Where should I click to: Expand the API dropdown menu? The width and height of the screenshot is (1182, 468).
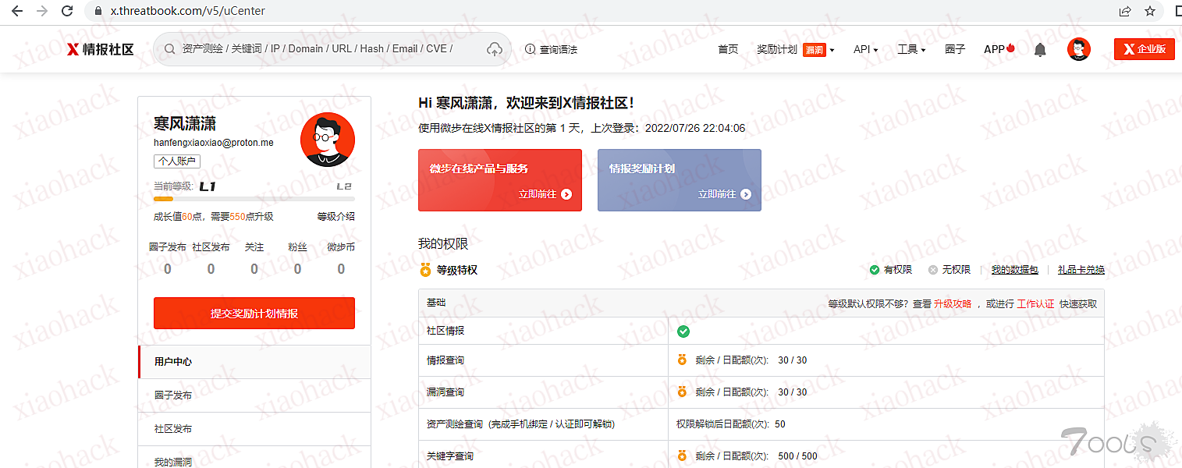(x=865, y=49)
